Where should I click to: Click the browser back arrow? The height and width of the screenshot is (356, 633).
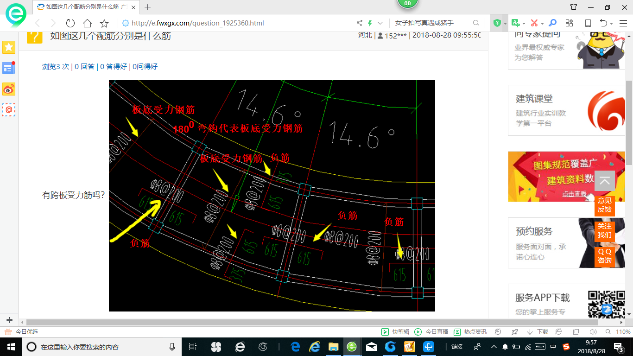click(38, 23)
